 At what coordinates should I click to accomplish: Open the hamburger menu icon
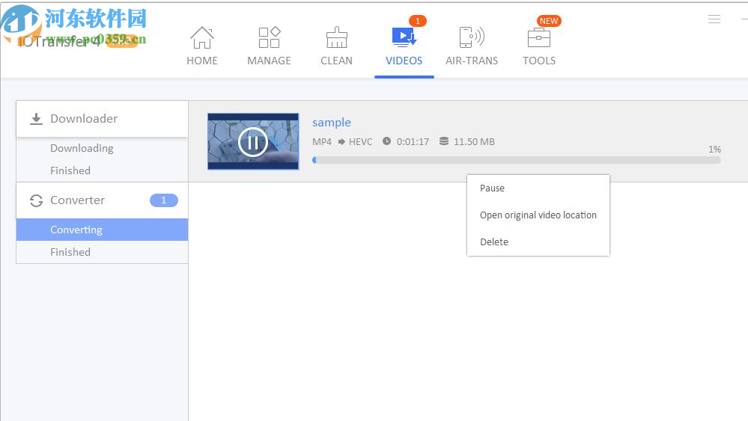point(714,19)
